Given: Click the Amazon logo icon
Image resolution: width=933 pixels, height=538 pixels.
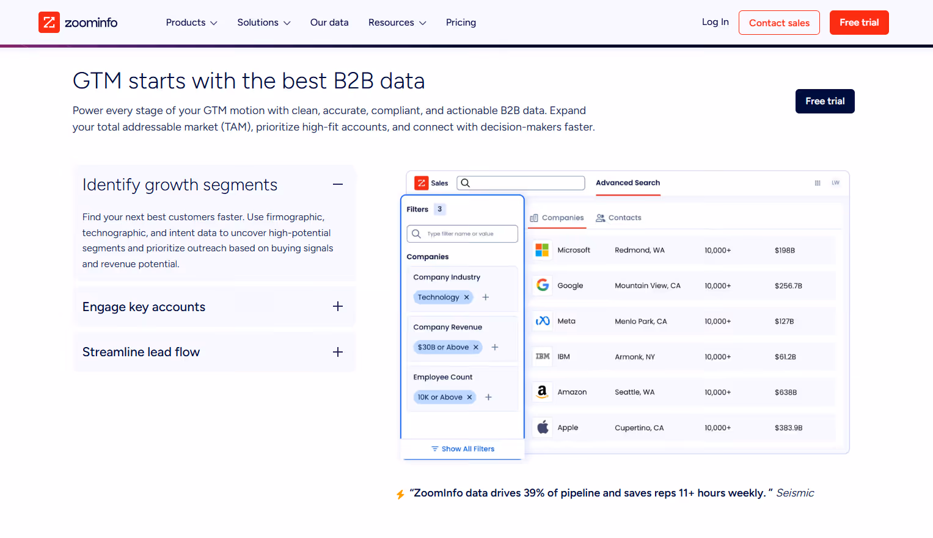Looking at the screenshot, I should click(542, 392).
